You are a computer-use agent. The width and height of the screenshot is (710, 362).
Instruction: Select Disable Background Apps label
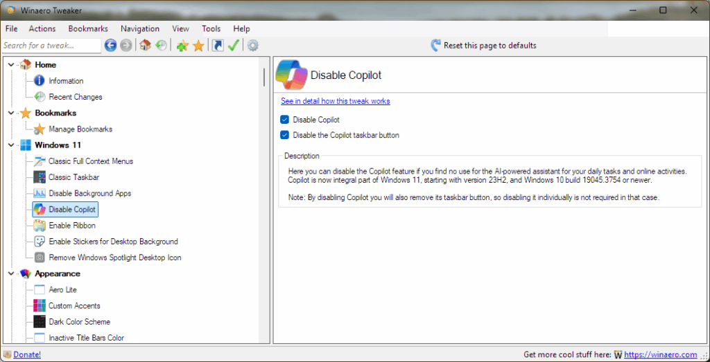pyautogui.click(x=90, y=193)
